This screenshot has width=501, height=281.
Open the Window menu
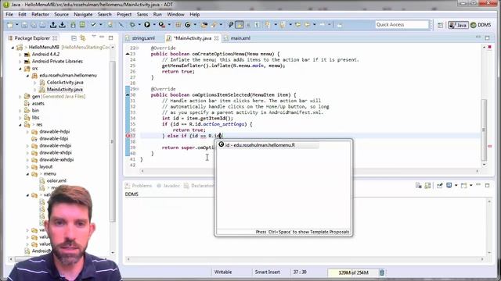175,14
